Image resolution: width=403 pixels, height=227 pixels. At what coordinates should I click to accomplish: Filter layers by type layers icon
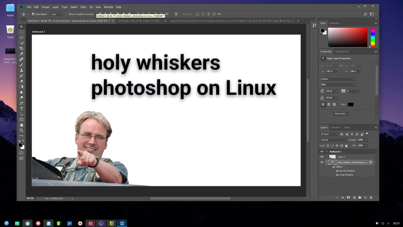352,134
